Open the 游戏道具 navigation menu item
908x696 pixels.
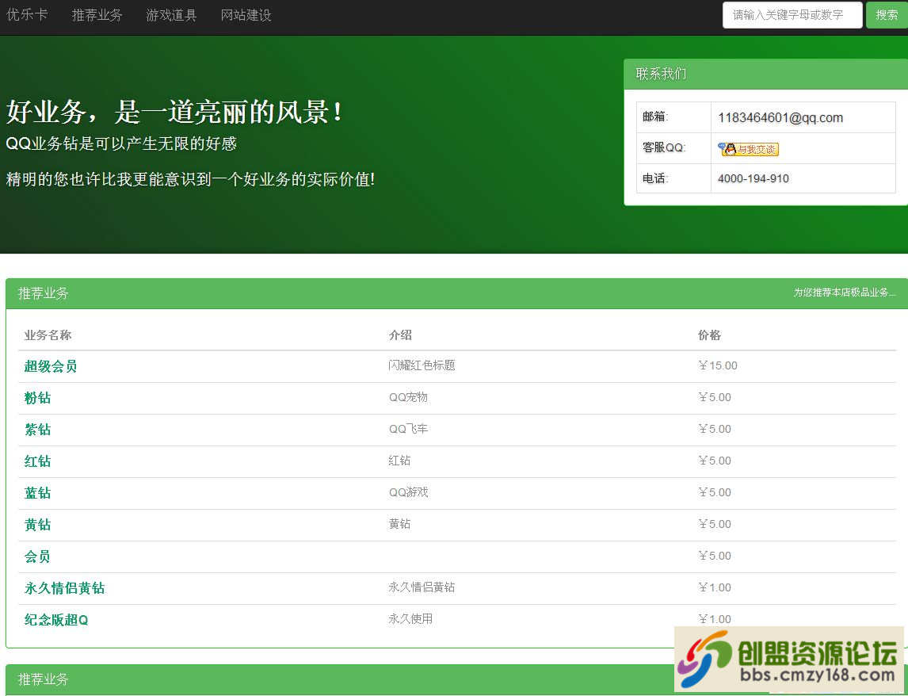(171, 14)
